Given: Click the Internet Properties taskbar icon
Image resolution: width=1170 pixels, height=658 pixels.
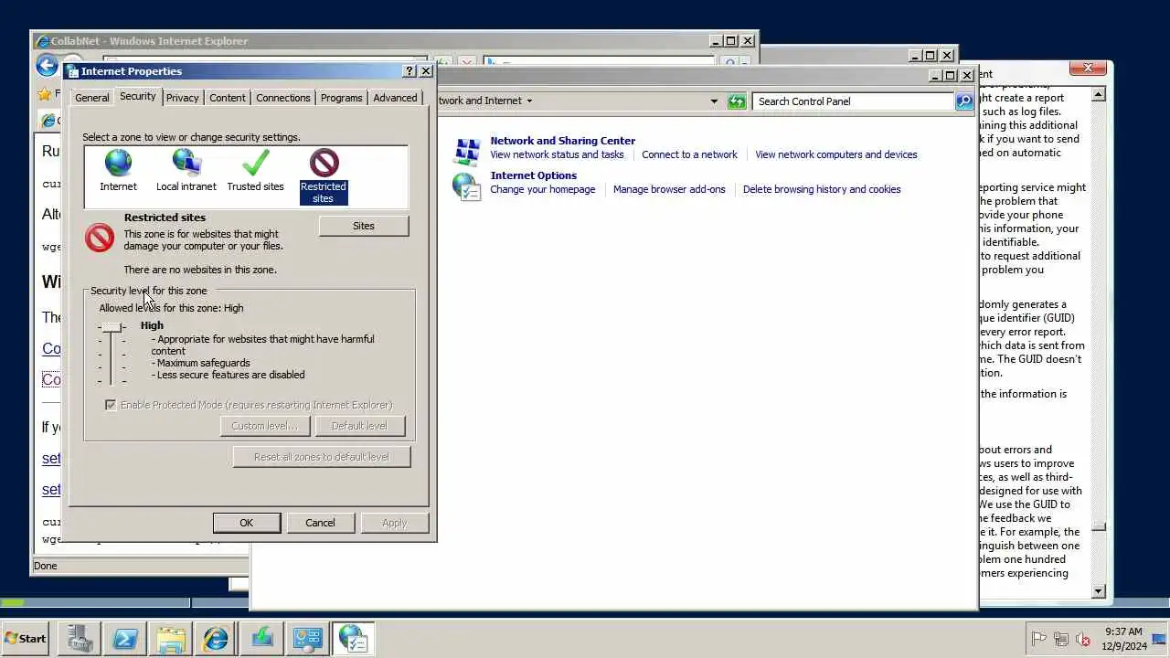Looking at the screenshot, I should [x=354, y=638].
